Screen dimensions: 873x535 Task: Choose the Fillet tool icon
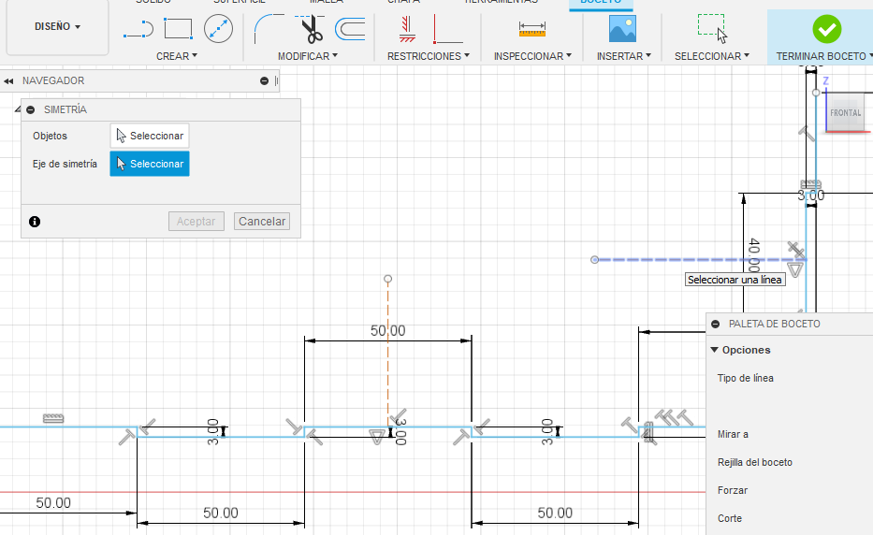pyautogui.click(x=269, y=29)
